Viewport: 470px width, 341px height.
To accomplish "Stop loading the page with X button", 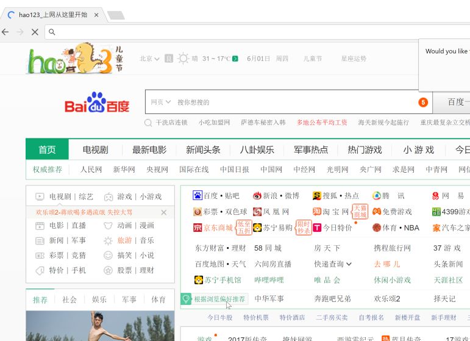I will pos(35,32).
